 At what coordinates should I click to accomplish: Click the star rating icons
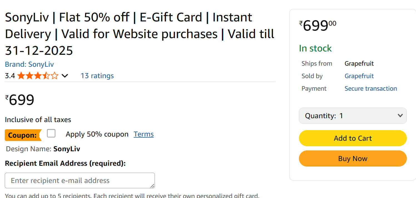click(x=38, y=76)
